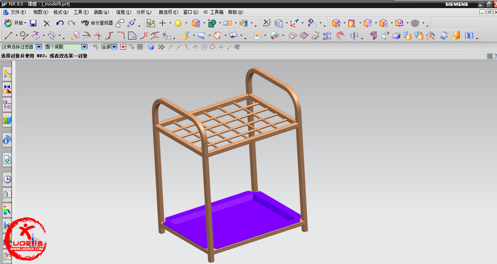Click the Studio Surface red grid icon
The image size is (497, 264).
[341, 36]
